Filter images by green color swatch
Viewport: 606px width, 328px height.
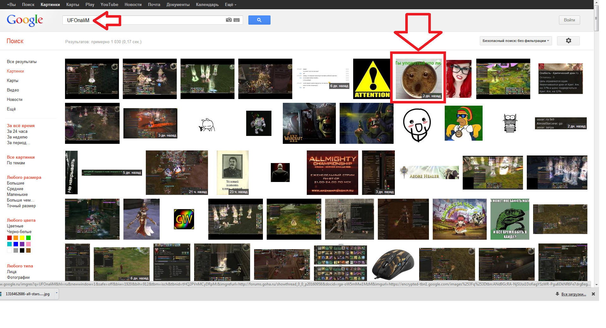pyautogui.click(x=28, y=238)
